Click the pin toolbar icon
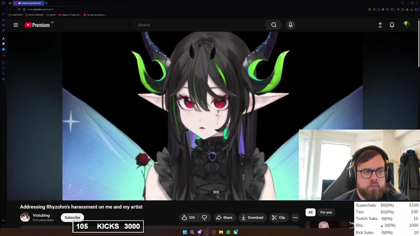The image size is (420, 236). click(x=374, y=10)
